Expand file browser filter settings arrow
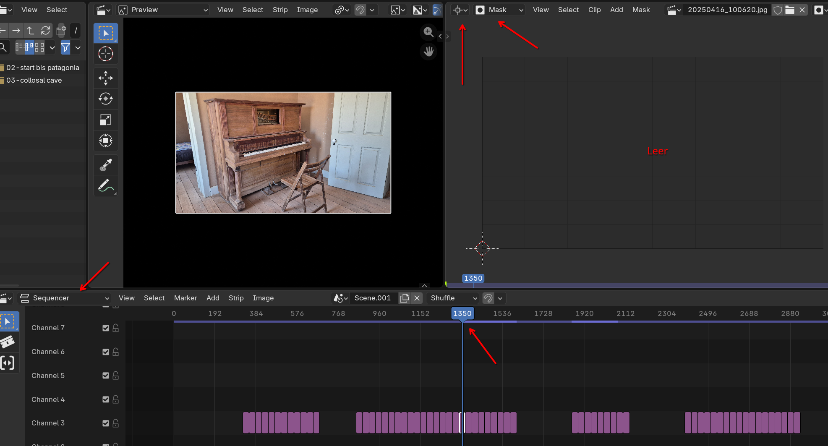 click(x=78, y=47)
